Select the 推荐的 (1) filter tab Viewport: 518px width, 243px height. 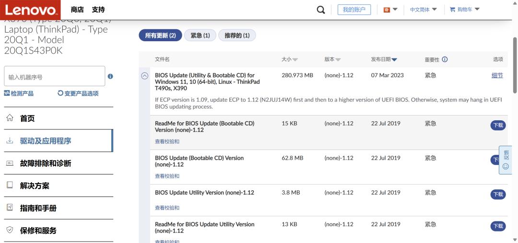pyautogui.click(x=237, y=35)
